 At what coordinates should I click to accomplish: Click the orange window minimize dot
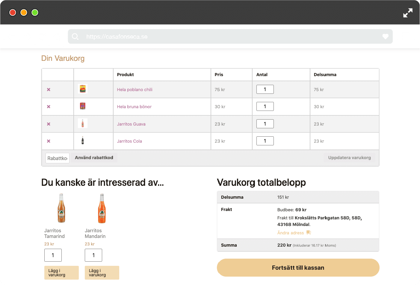24,13
